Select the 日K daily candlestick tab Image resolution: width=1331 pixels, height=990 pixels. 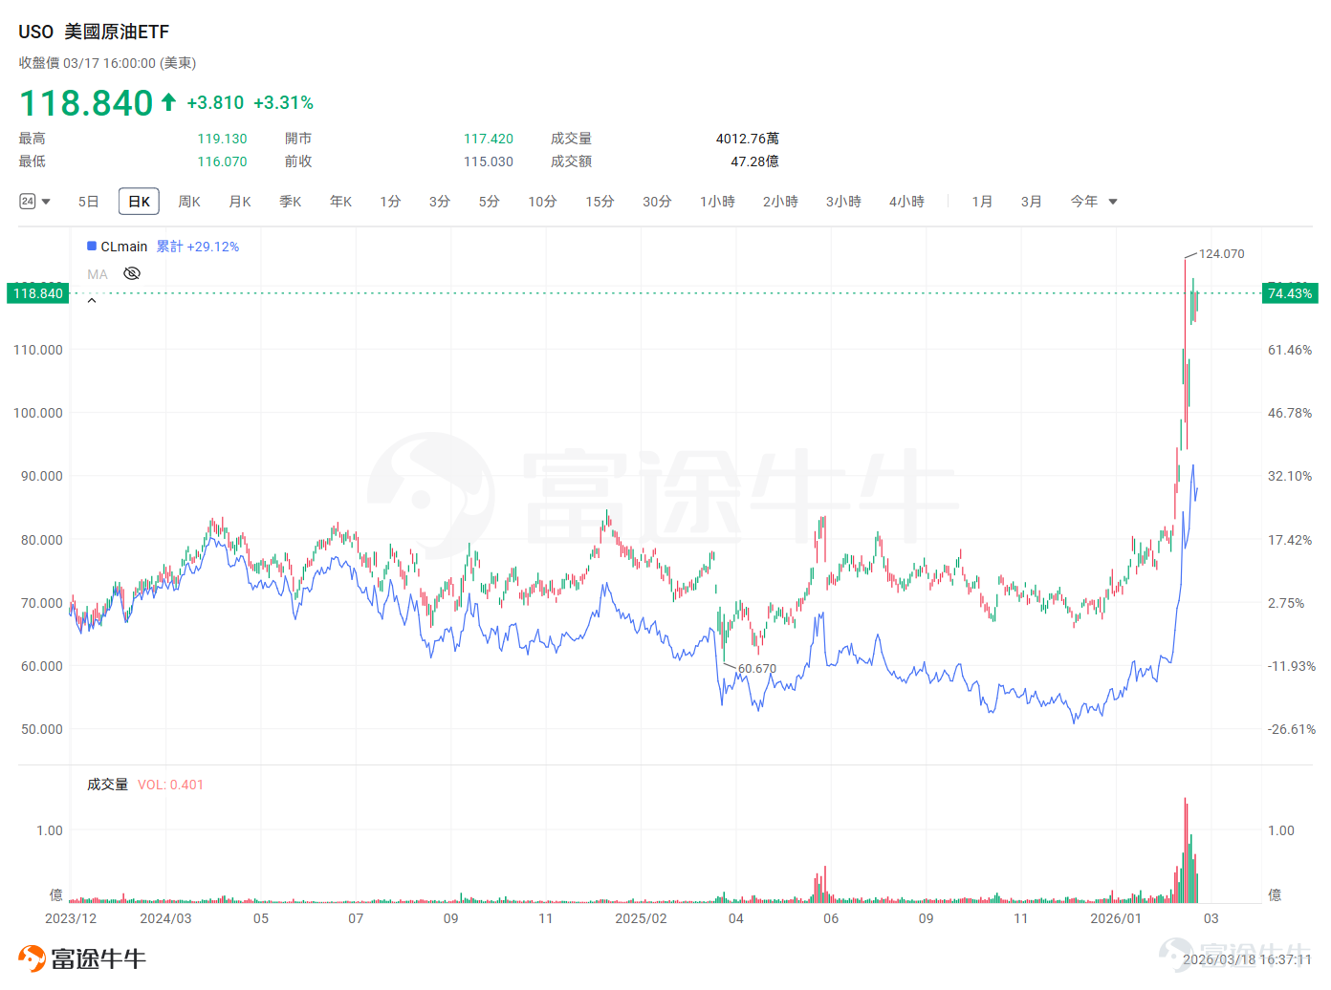tap(139, 202)
